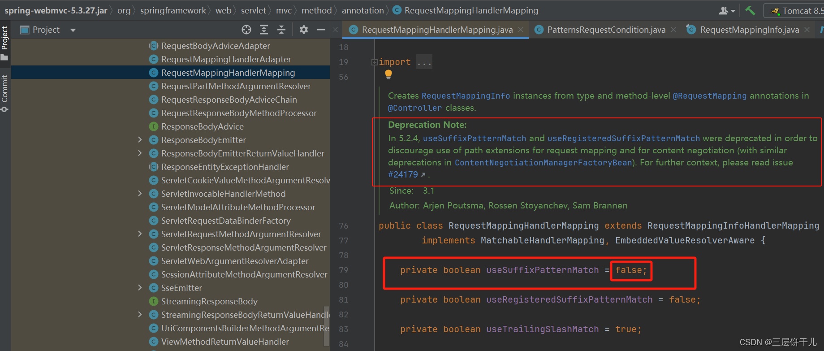Image resolution: width=824 pixels, height=351 pixels.
Task: Click the interface icon beside ResponseBodyAdvice
Action: pyautogui.click(x=154, y=126)
